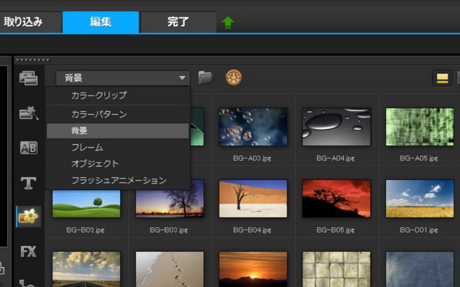
Task: Open the Instant Project library icon
Action: (x=28, y=113)
